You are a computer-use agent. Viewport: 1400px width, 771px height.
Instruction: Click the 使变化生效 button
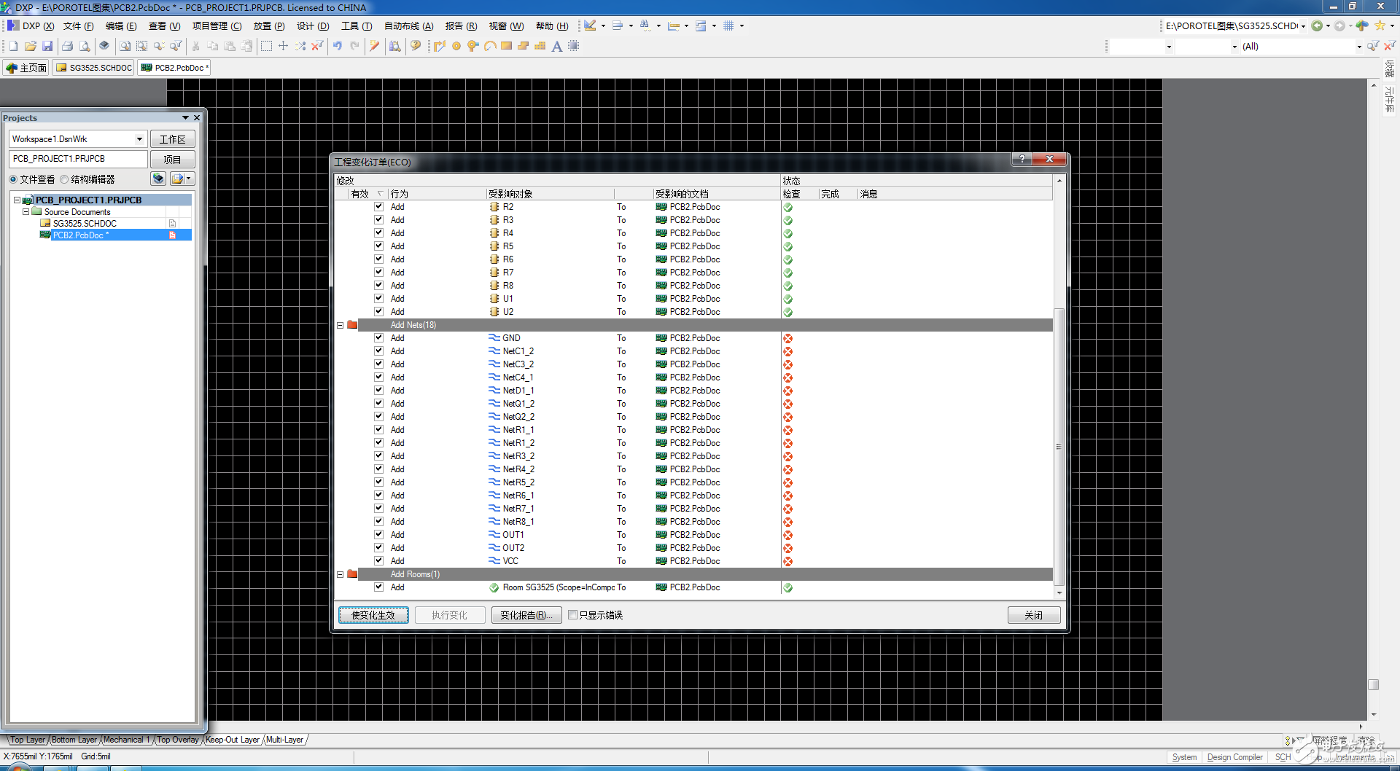[x=373, y=615]
